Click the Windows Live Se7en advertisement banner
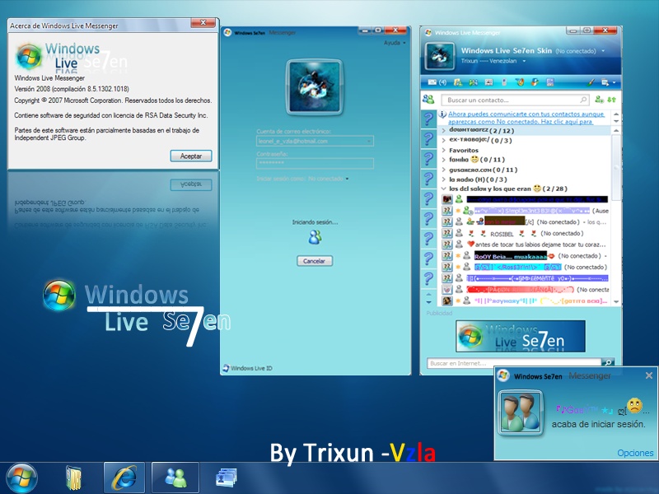The image size is (659, 494). 521,336
